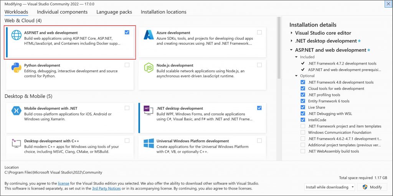Close the installer window
This screenshot has width=393, height=196.
click(388, 4)
